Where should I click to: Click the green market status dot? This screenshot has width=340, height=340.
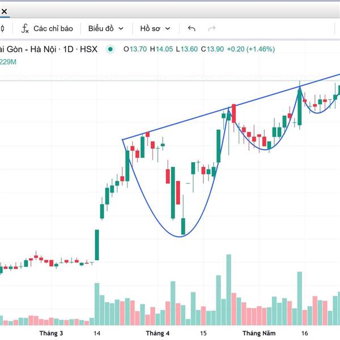pos(110,49)
